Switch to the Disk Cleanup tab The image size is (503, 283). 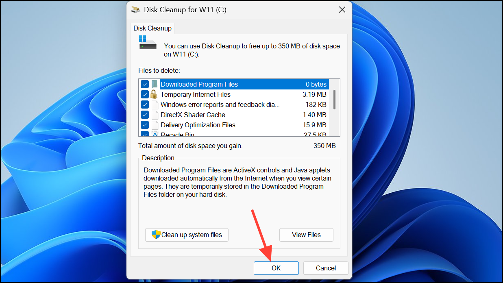[x=152, y=28]
